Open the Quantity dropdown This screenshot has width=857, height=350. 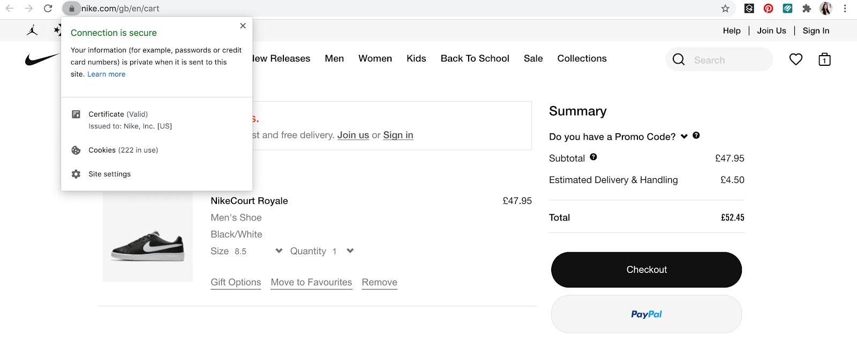click(322, 251)
